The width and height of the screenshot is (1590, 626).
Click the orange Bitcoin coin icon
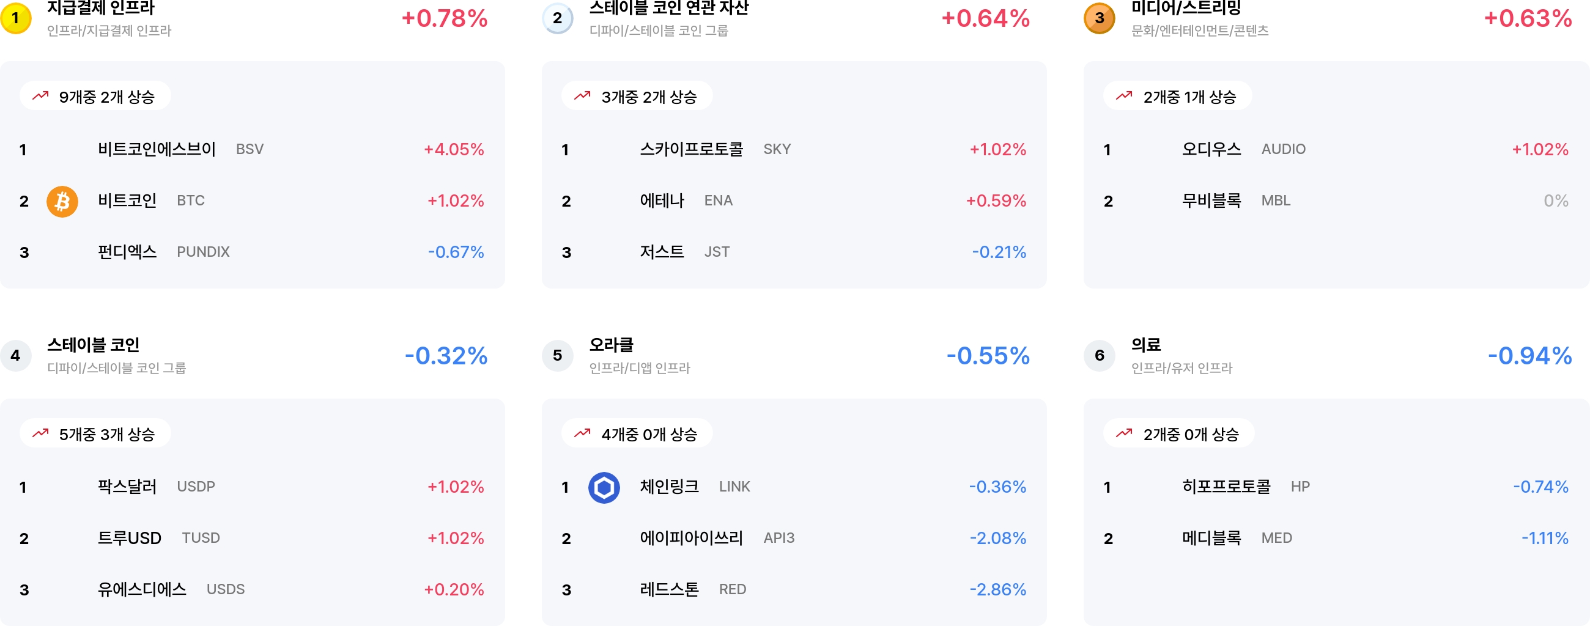pyautogui.click(x=62, y=201)
